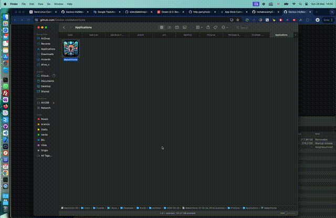This screenshot has height=218, width=336.
Task: Switch to Send Linux Com browser tab
Action: point(43,12)
